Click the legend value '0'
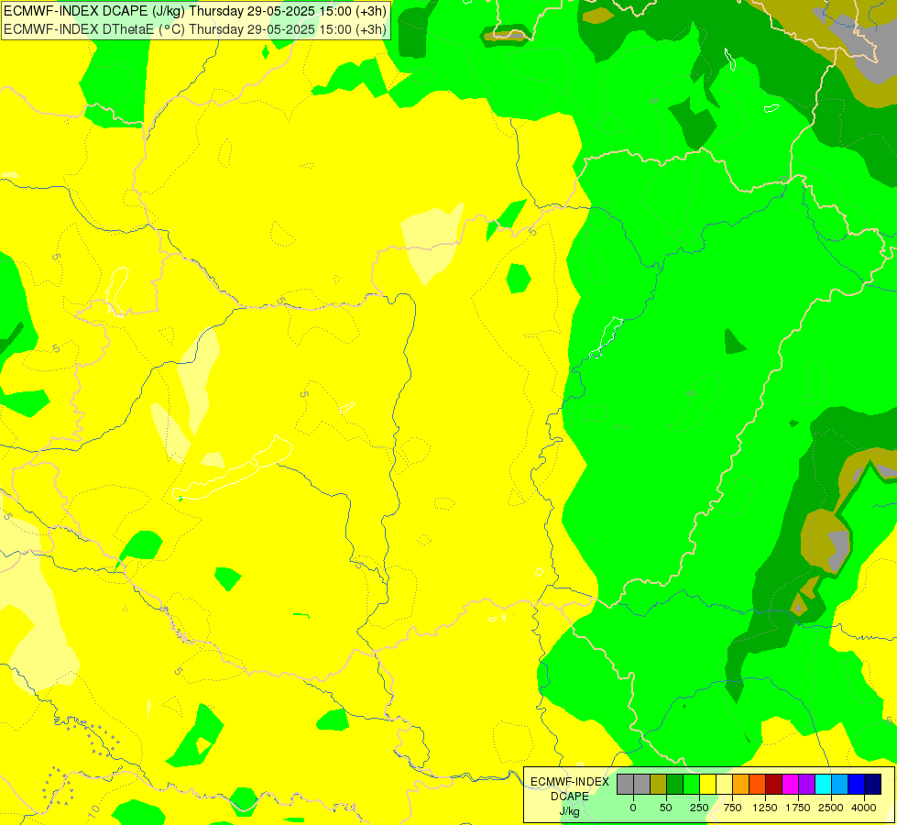The width and height of the screenshot is (897, 825). coord(633,808)
